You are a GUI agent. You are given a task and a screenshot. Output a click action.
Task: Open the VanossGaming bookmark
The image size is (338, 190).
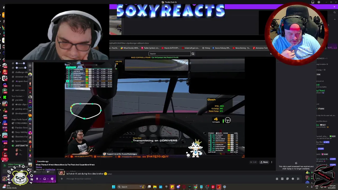point(241,48)
